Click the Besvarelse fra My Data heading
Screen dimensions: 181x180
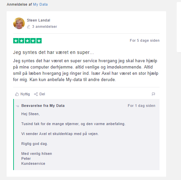coord(43,106)
